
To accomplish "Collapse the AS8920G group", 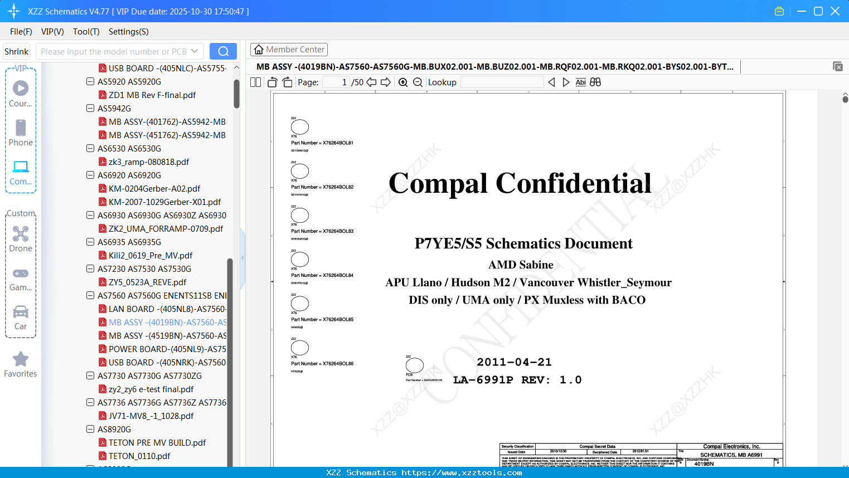I will (90, 429).
